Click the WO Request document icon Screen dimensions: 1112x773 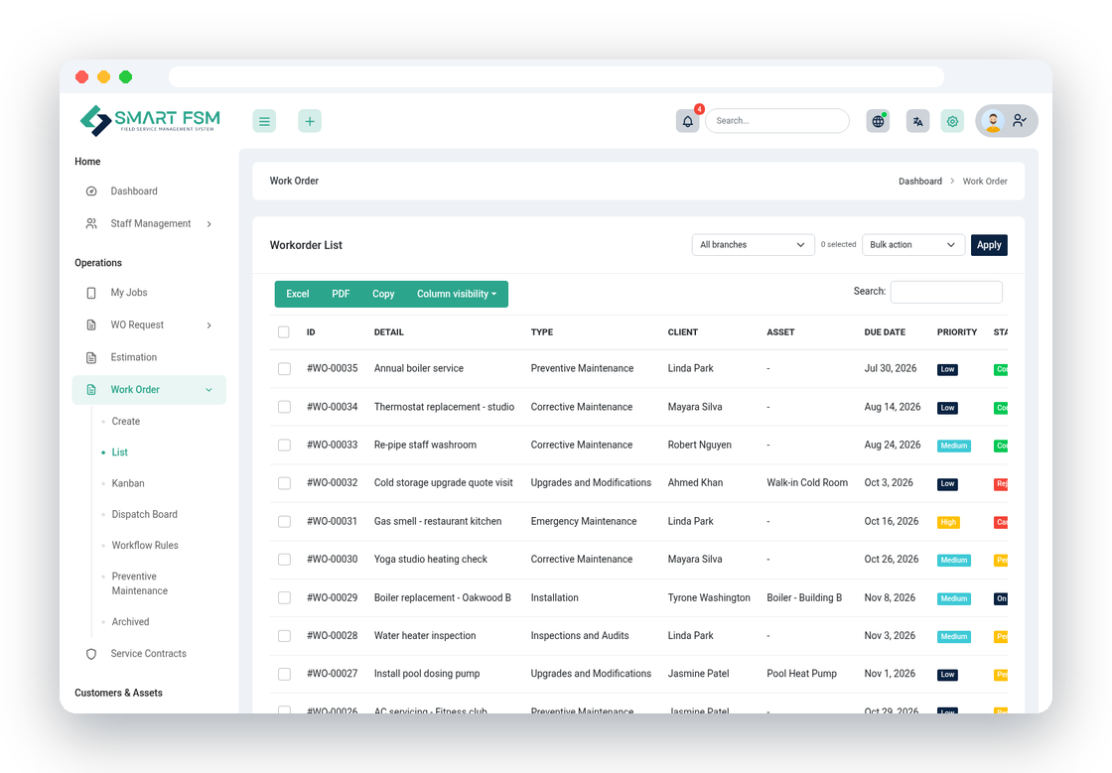[x=91, y=325]
